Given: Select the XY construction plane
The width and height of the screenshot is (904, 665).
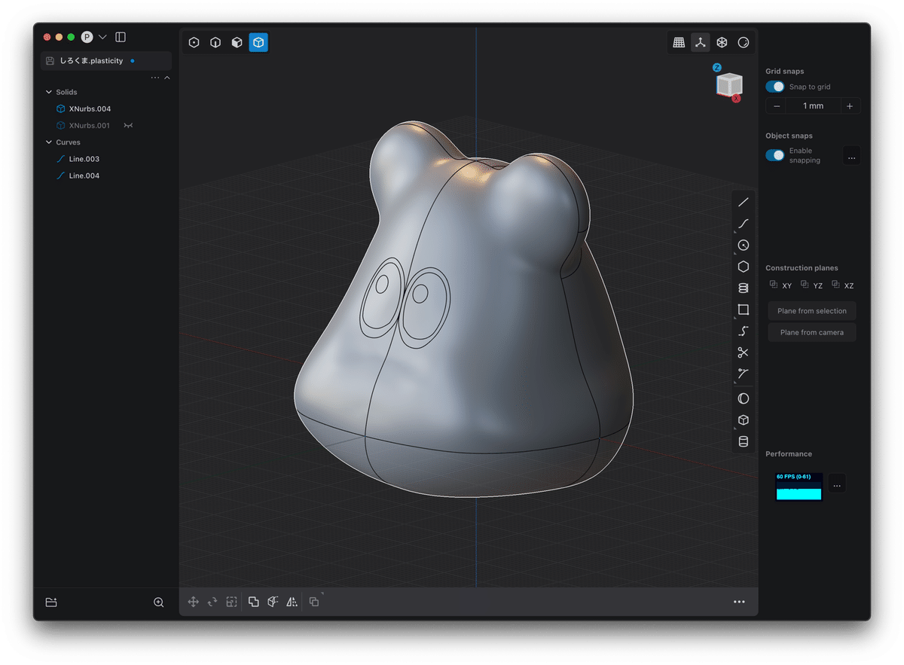Looking at the screenshot, I should tap(780, 285).
